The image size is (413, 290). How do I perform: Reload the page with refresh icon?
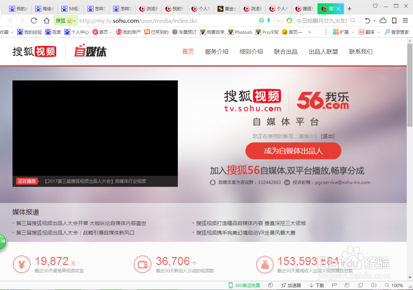(x=34, y=21)
